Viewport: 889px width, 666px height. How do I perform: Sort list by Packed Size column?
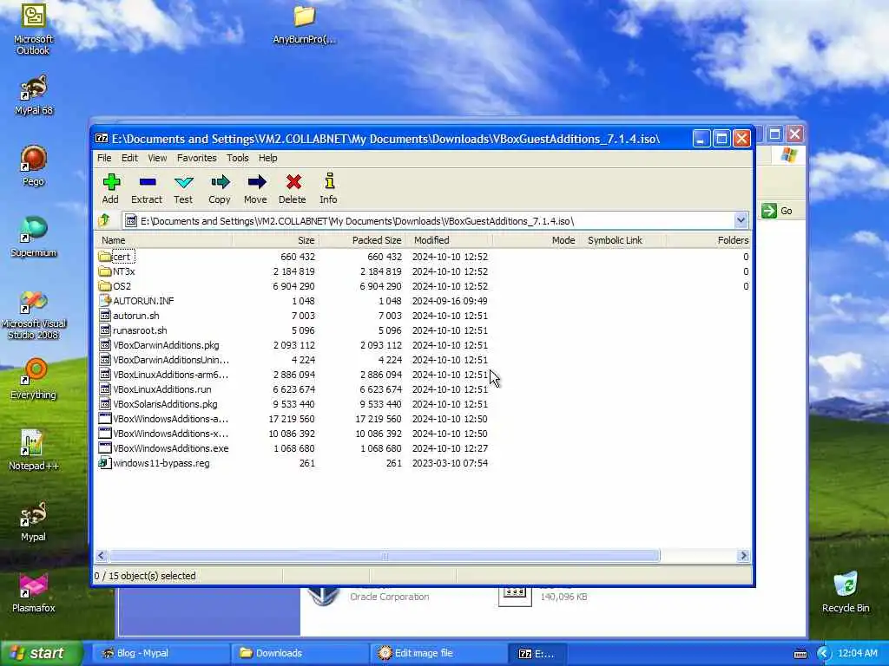click(x=362, y=240)
